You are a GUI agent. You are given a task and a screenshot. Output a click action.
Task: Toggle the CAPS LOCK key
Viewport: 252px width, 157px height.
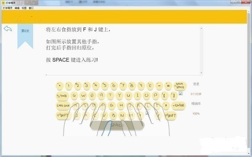coord(63,106)
